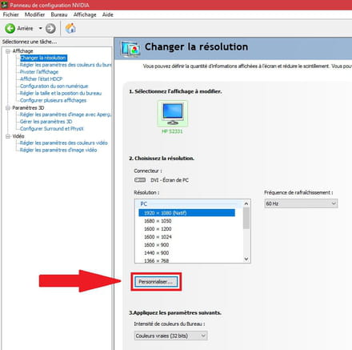Screen dimensions: 352x350
Task: Open the Bureau menu
Action: 59,14
